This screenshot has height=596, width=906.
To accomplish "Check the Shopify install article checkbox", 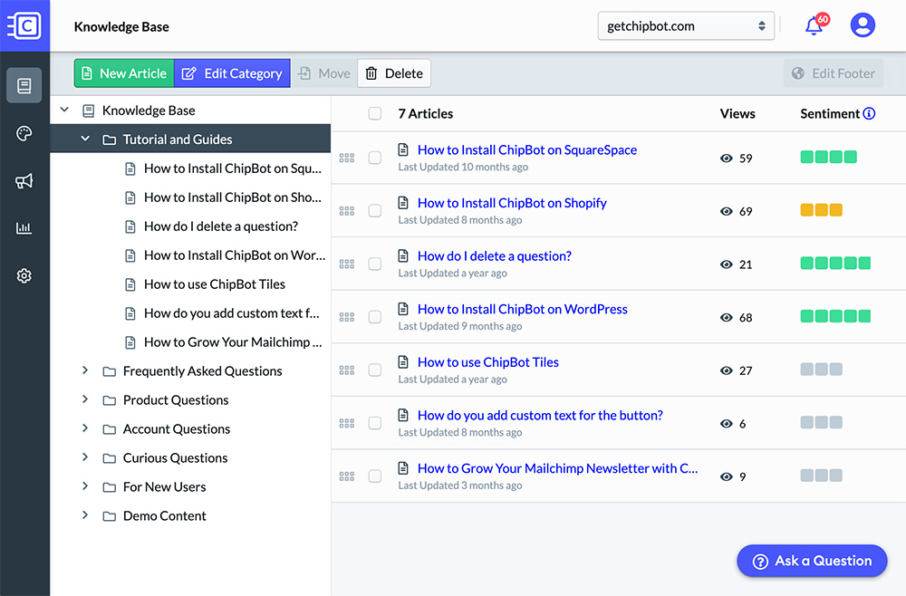I will (375, 211).
